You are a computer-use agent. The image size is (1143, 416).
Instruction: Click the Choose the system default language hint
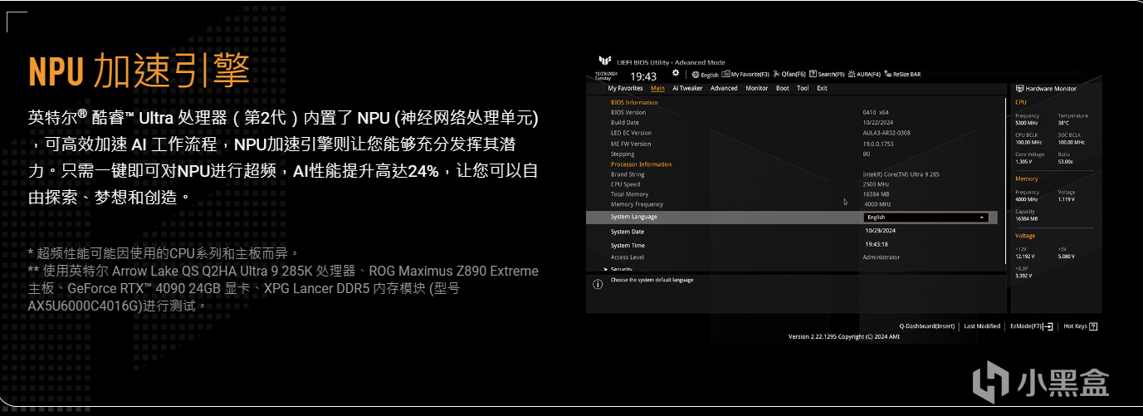(x=652, y=280)
